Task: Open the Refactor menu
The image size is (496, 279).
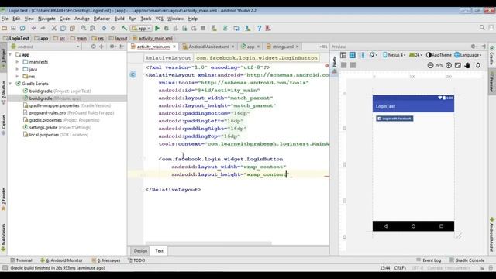Action: [x=102, y=19]
